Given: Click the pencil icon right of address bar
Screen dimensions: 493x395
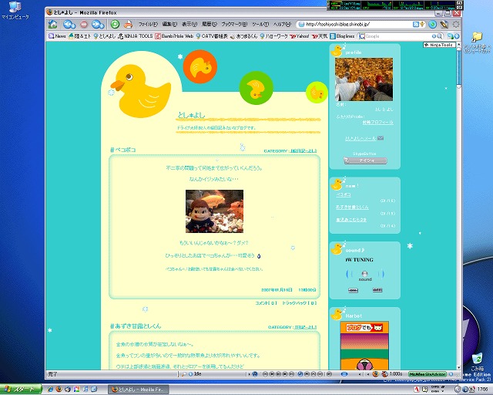Looking at the screenshot, I should [x=444, y=24].
